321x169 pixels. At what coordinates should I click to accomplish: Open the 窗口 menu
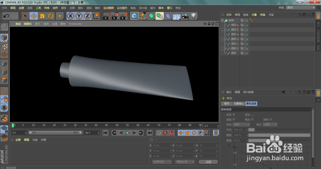pos(169,8)
